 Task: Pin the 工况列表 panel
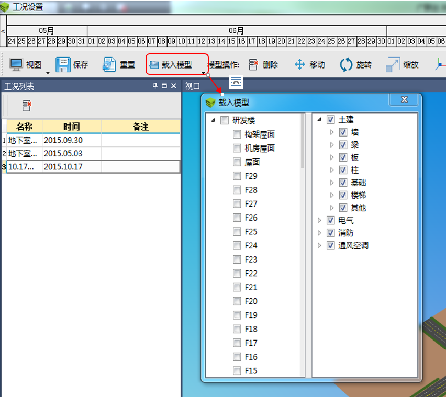[x=155, y=86]
